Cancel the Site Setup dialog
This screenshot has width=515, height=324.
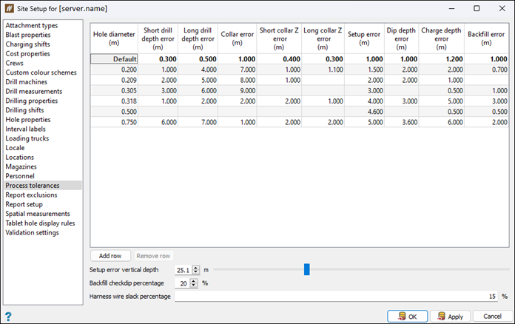pyautogui.click(x=491, y=316)
